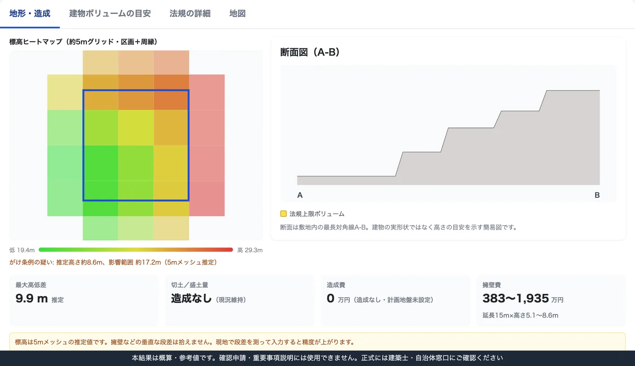Click point label A on section chart
This screenshot has height=366, width=635.
pos(300,195)
